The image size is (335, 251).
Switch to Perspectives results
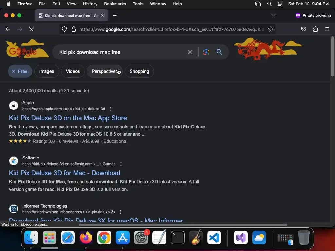click(104, 71)
